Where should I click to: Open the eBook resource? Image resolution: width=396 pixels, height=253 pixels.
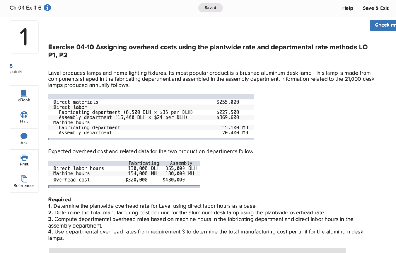pos(24,96)
